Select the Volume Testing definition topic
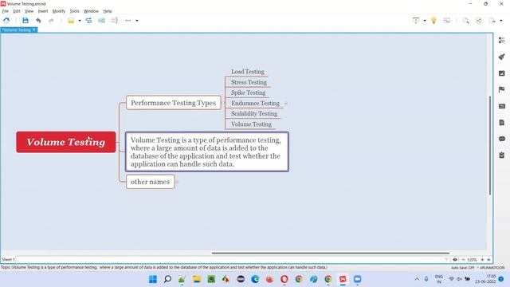Viewport: 510px width, 287px height. pos(207,152)
